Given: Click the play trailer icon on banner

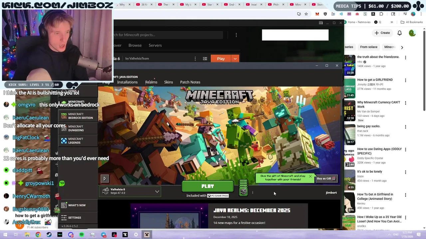Looking at the screenshot, I should (x=105, y=179).
